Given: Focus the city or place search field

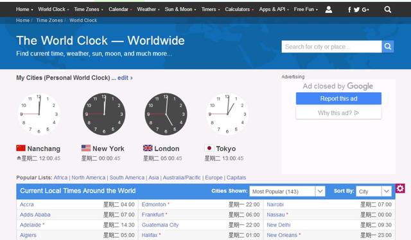Looking at the screenshot, I should pos(331,47).
